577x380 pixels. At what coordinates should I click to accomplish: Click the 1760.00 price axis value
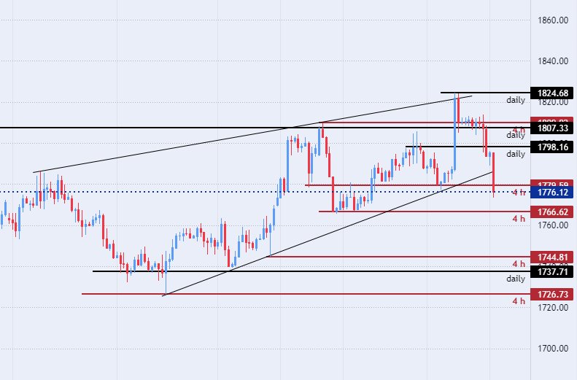pyautogui.click(x=553, y=225)
